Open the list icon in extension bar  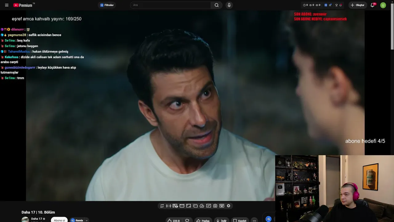pyautogui.click(x=330, y=5)
